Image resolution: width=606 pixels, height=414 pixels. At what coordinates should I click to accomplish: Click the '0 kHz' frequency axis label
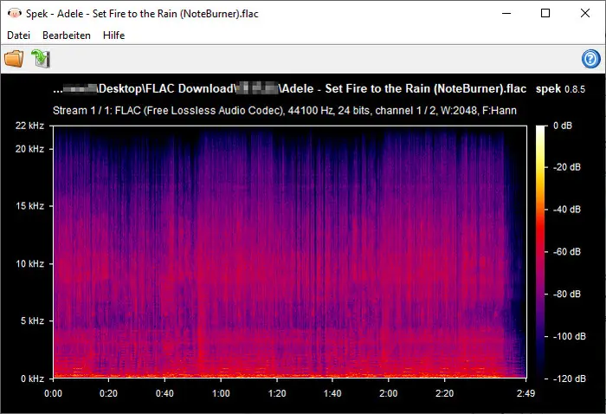pyautogui.click(x=33, y=378)
